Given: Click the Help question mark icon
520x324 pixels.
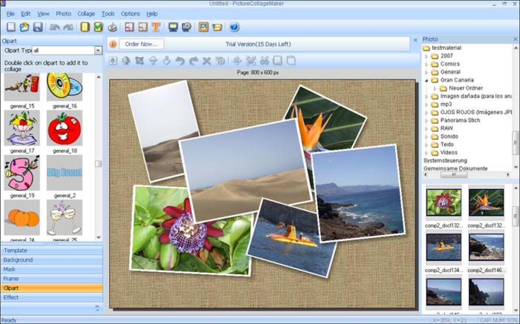Looking at the screenshot, I should pos(234,27).
